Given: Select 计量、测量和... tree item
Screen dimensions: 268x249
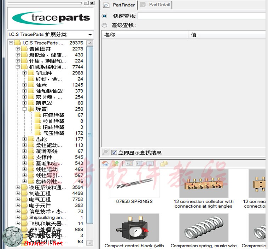Looking at the screenshot, I should [x=47, y=61].
